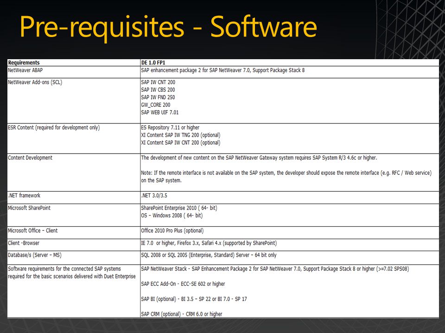Click 'SAP NetWeaver Stack - SAP Enhancement Package 2' line
The width and height of the screenshot is (445, 333).
tap(275, 269)
